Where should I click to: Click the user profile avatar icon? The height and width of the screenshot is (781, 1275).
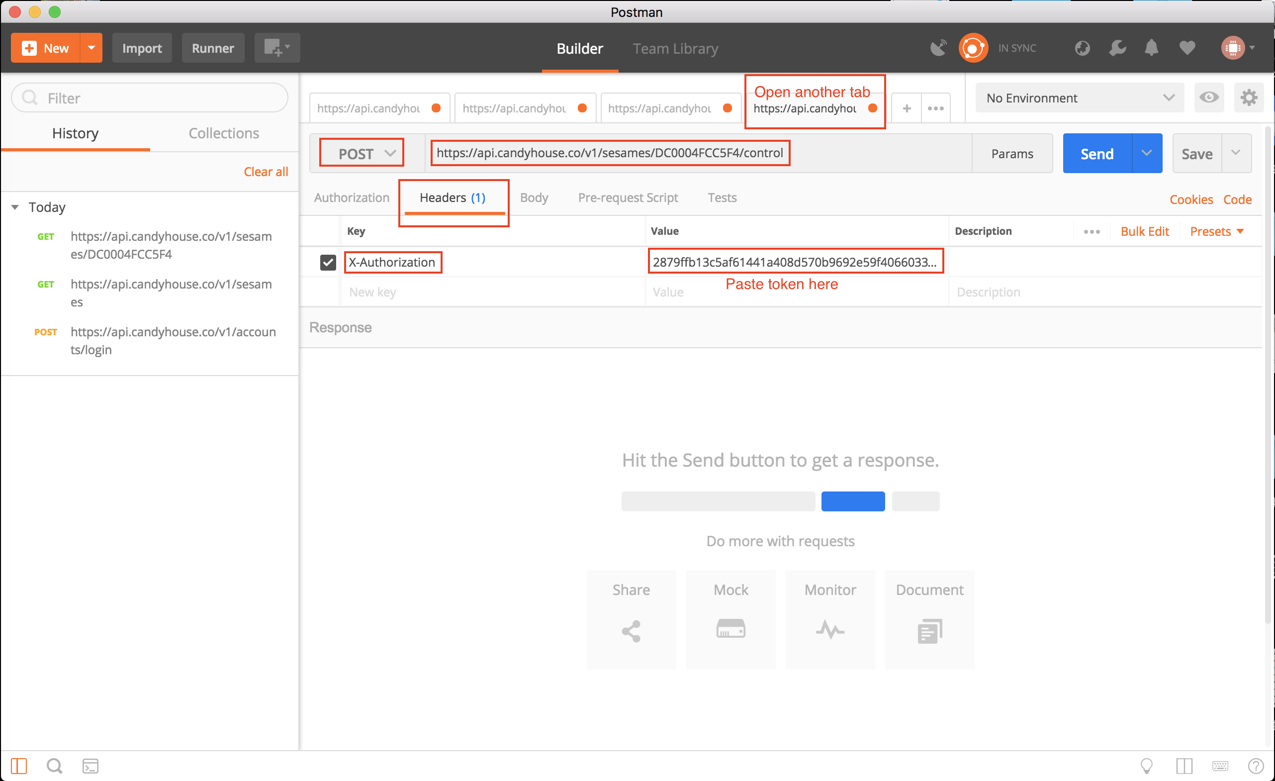coord(1233,47)
